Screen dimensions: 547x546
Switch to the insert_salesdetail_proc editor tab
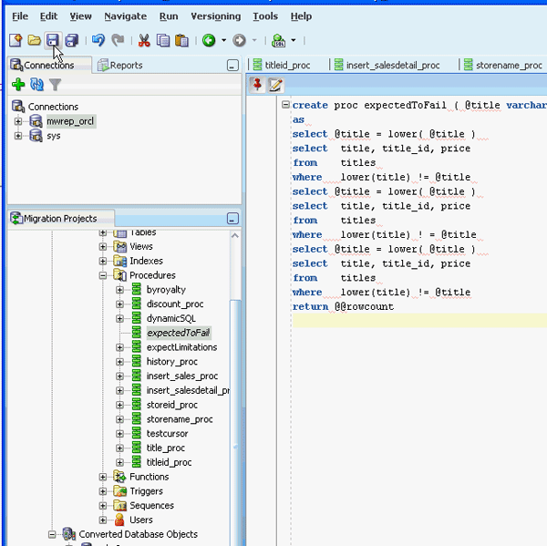[x=391, y=66]
